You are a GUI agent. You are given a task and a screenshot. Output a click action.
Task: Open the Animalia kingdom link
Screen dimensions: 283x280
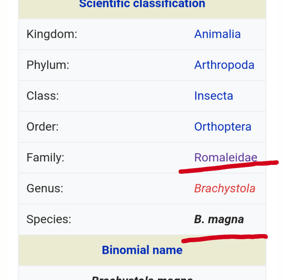(217, 34)
